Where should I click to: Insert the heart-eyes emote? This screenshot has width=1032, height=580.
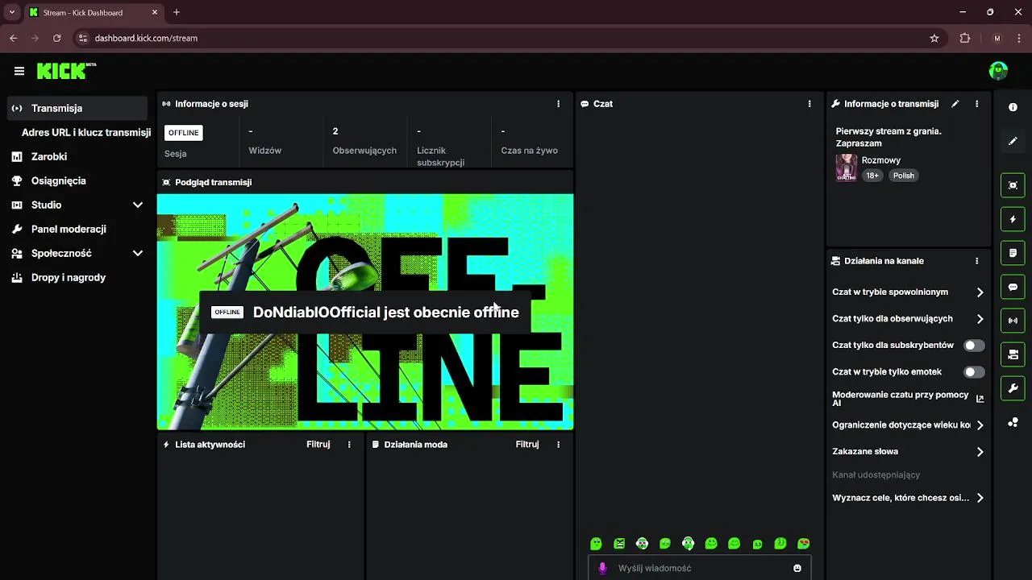[804, 544]
